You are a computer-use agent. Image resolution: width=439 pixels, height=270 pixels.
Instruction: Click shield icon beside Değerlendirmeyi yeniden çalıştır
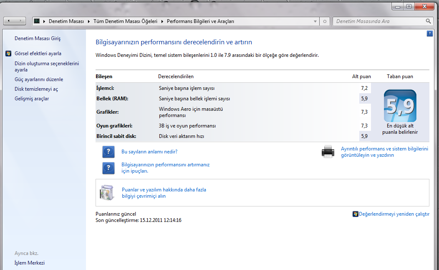point(355,214)
